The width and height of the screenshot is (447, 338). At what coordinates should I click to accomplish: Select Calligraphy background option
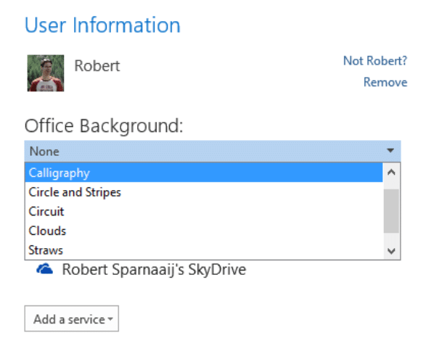coord(203,173)
